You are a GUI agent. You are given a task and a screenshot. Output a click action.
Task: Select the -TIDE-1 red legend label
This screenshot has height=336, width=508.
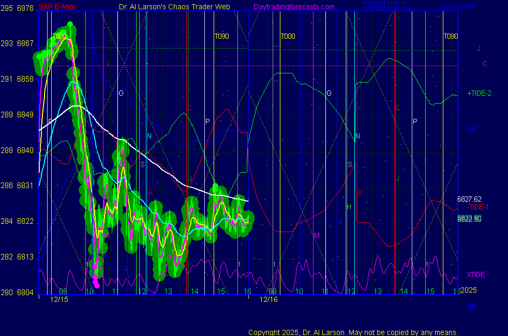[x=478, y=207]
